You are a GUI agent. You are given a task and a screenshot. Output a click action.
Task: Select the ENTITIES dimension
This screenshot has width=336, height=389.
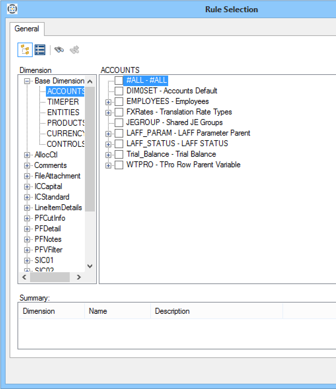[x=63, y=112]
